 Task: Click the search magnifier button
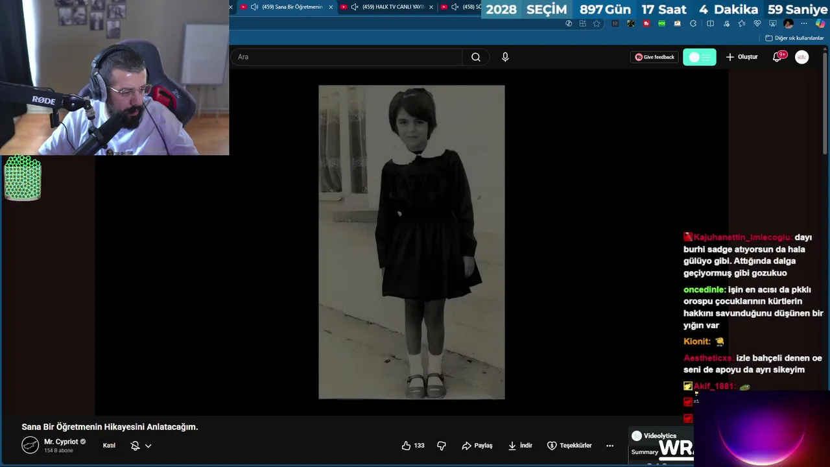click(x=476, y=57)
